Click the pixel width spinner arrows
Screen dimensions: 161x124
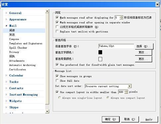(x=126, y=92)
